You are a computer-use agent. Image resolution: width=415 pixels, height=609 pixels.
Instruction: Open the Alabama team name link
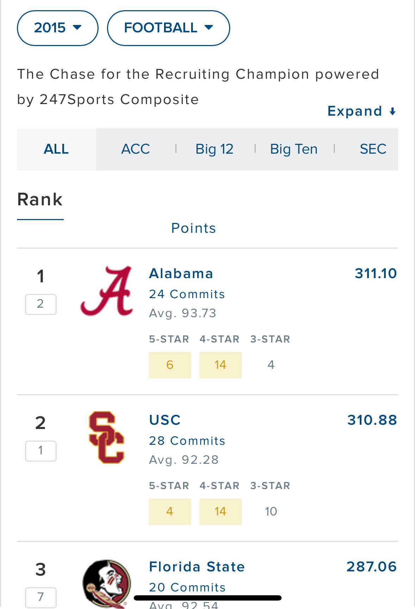[x=181, y=274]
